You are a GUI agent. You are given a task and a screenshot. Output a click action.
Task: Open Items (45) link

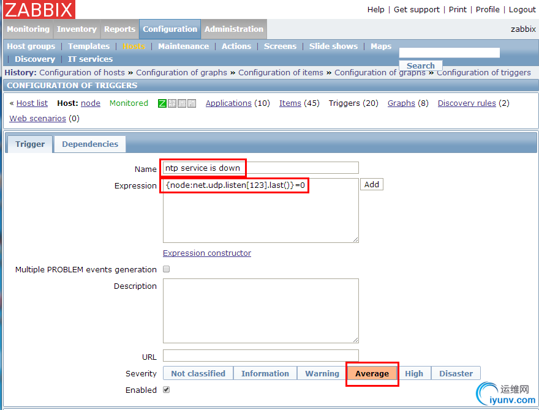coord(290,103)
